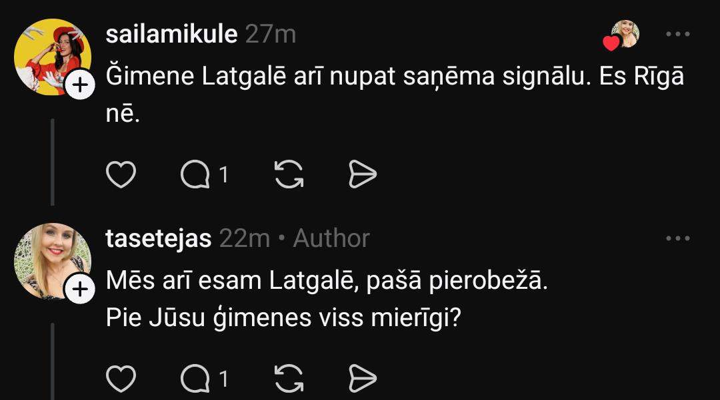This screenshot has width=720, height=400.
Task: View tasetejas's profile picture
Action: tap(52, 261)
